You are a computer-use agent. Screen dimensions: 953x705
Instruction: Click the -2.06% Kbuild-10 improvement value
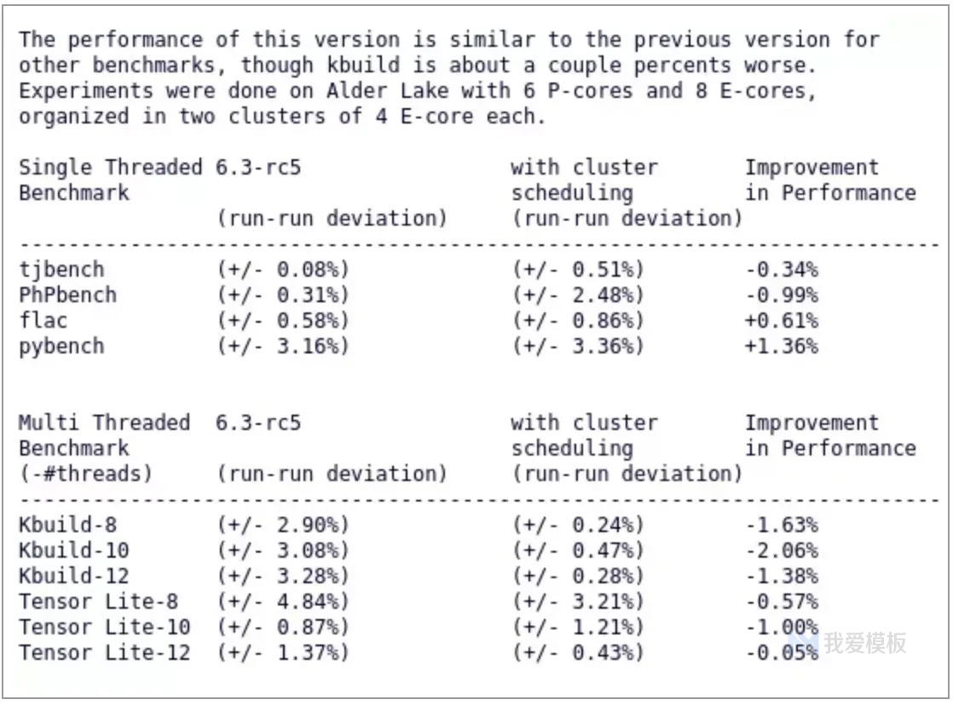(x=782, y=550)
